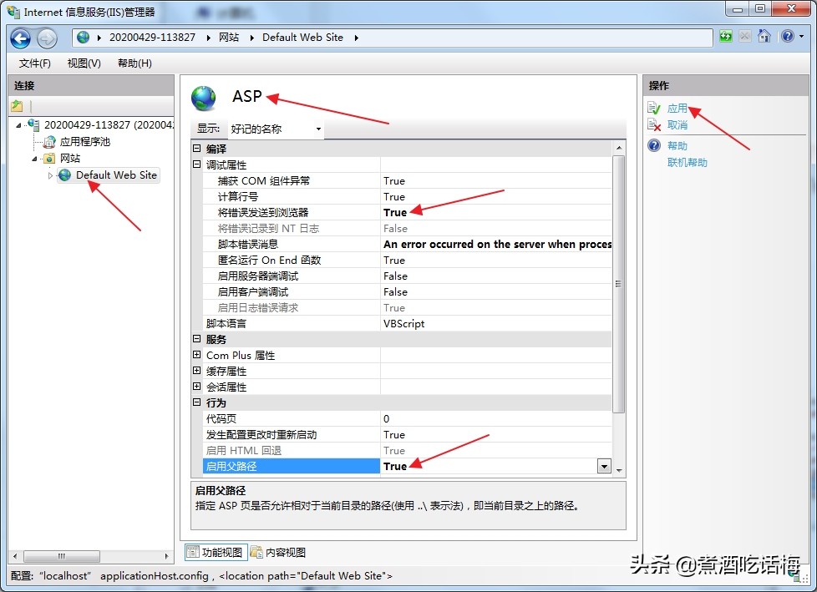817x592 pixels.
Task: Click the Apply icon beside 应用
Action: 654,108
